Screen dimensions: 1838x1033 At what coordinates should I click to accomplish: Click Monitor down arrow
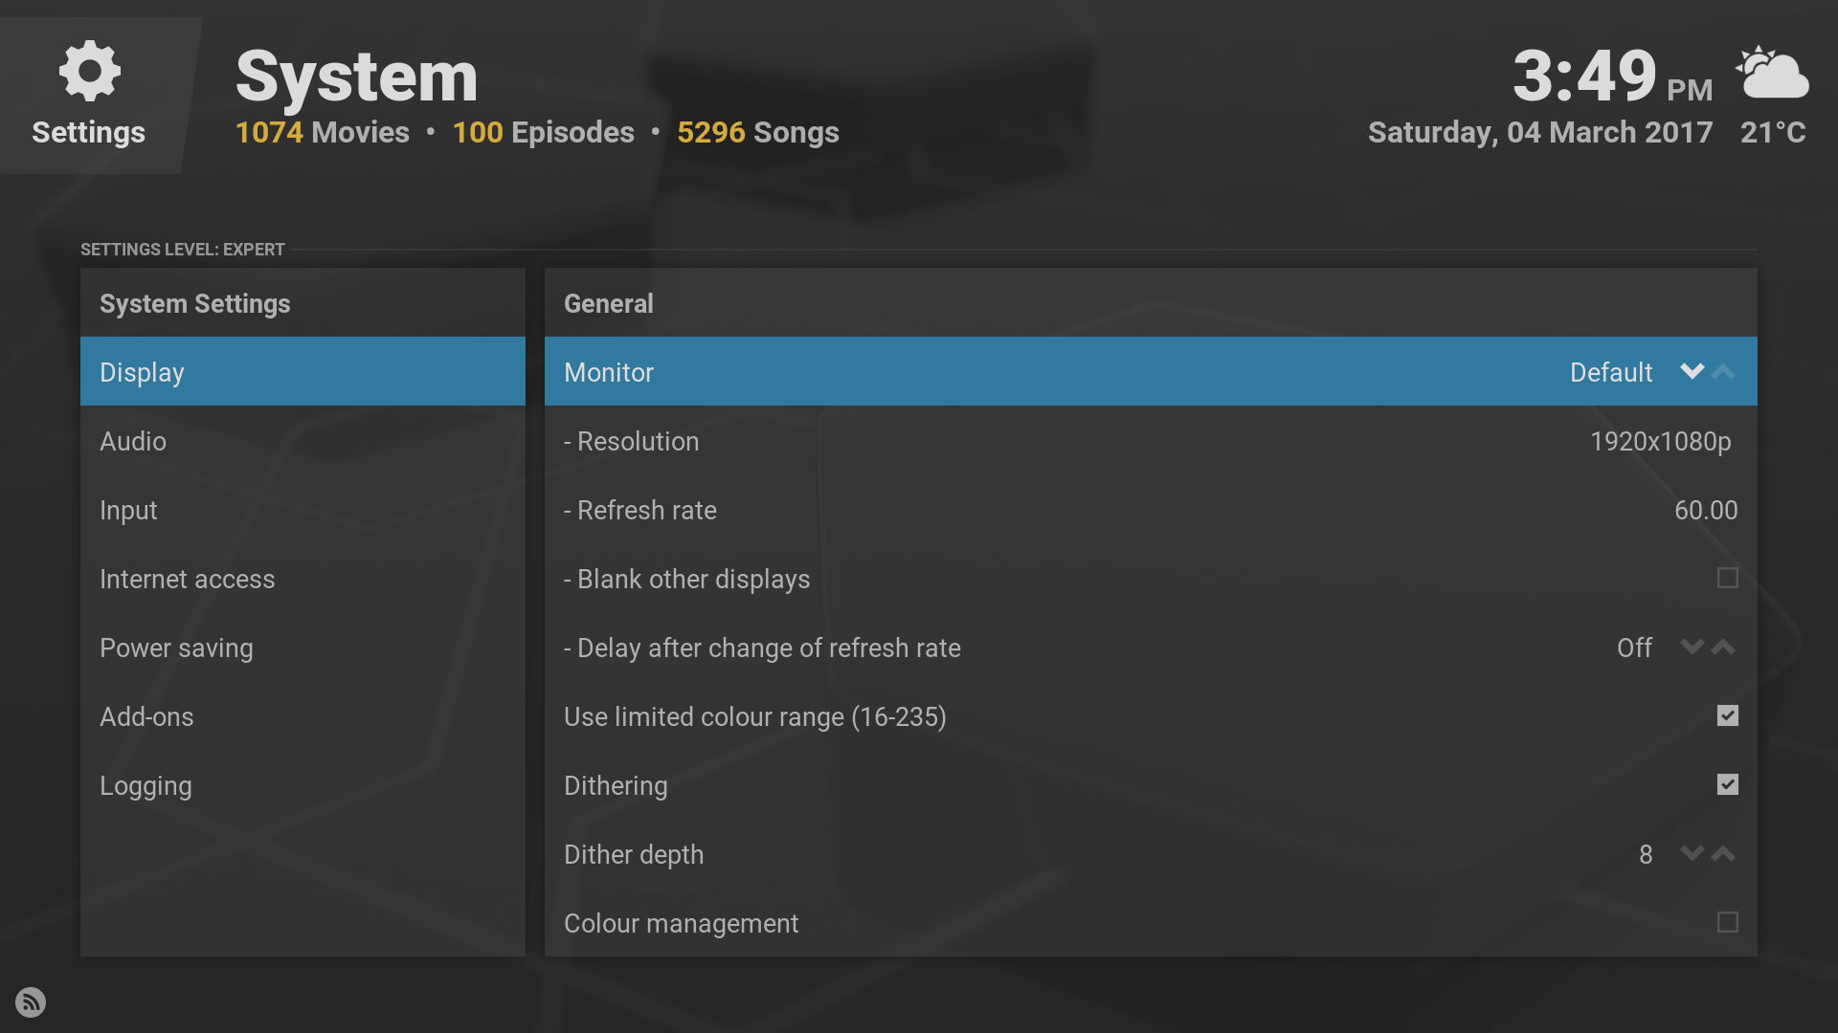coord(1692,371)
